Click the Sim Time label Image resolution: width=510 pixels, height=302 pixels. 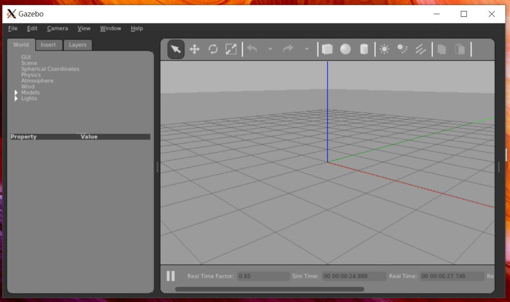click(x=305, y=276)
